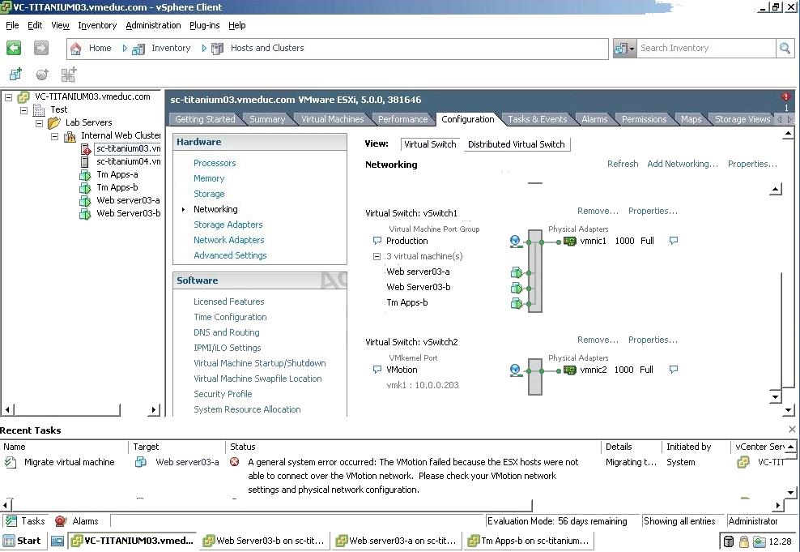The width and height of the screenshot is (800, 552).
Task: Switch view to Distributed Virtual Switch
Action: [x=517, y=144]
